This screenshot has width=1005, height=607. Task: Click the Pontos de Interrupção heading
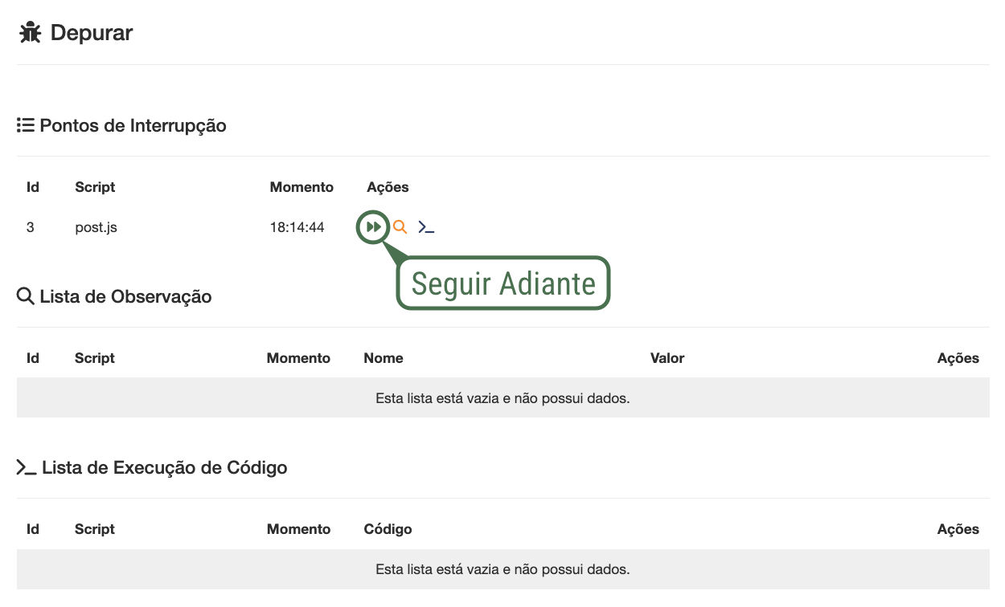point(133,125)
